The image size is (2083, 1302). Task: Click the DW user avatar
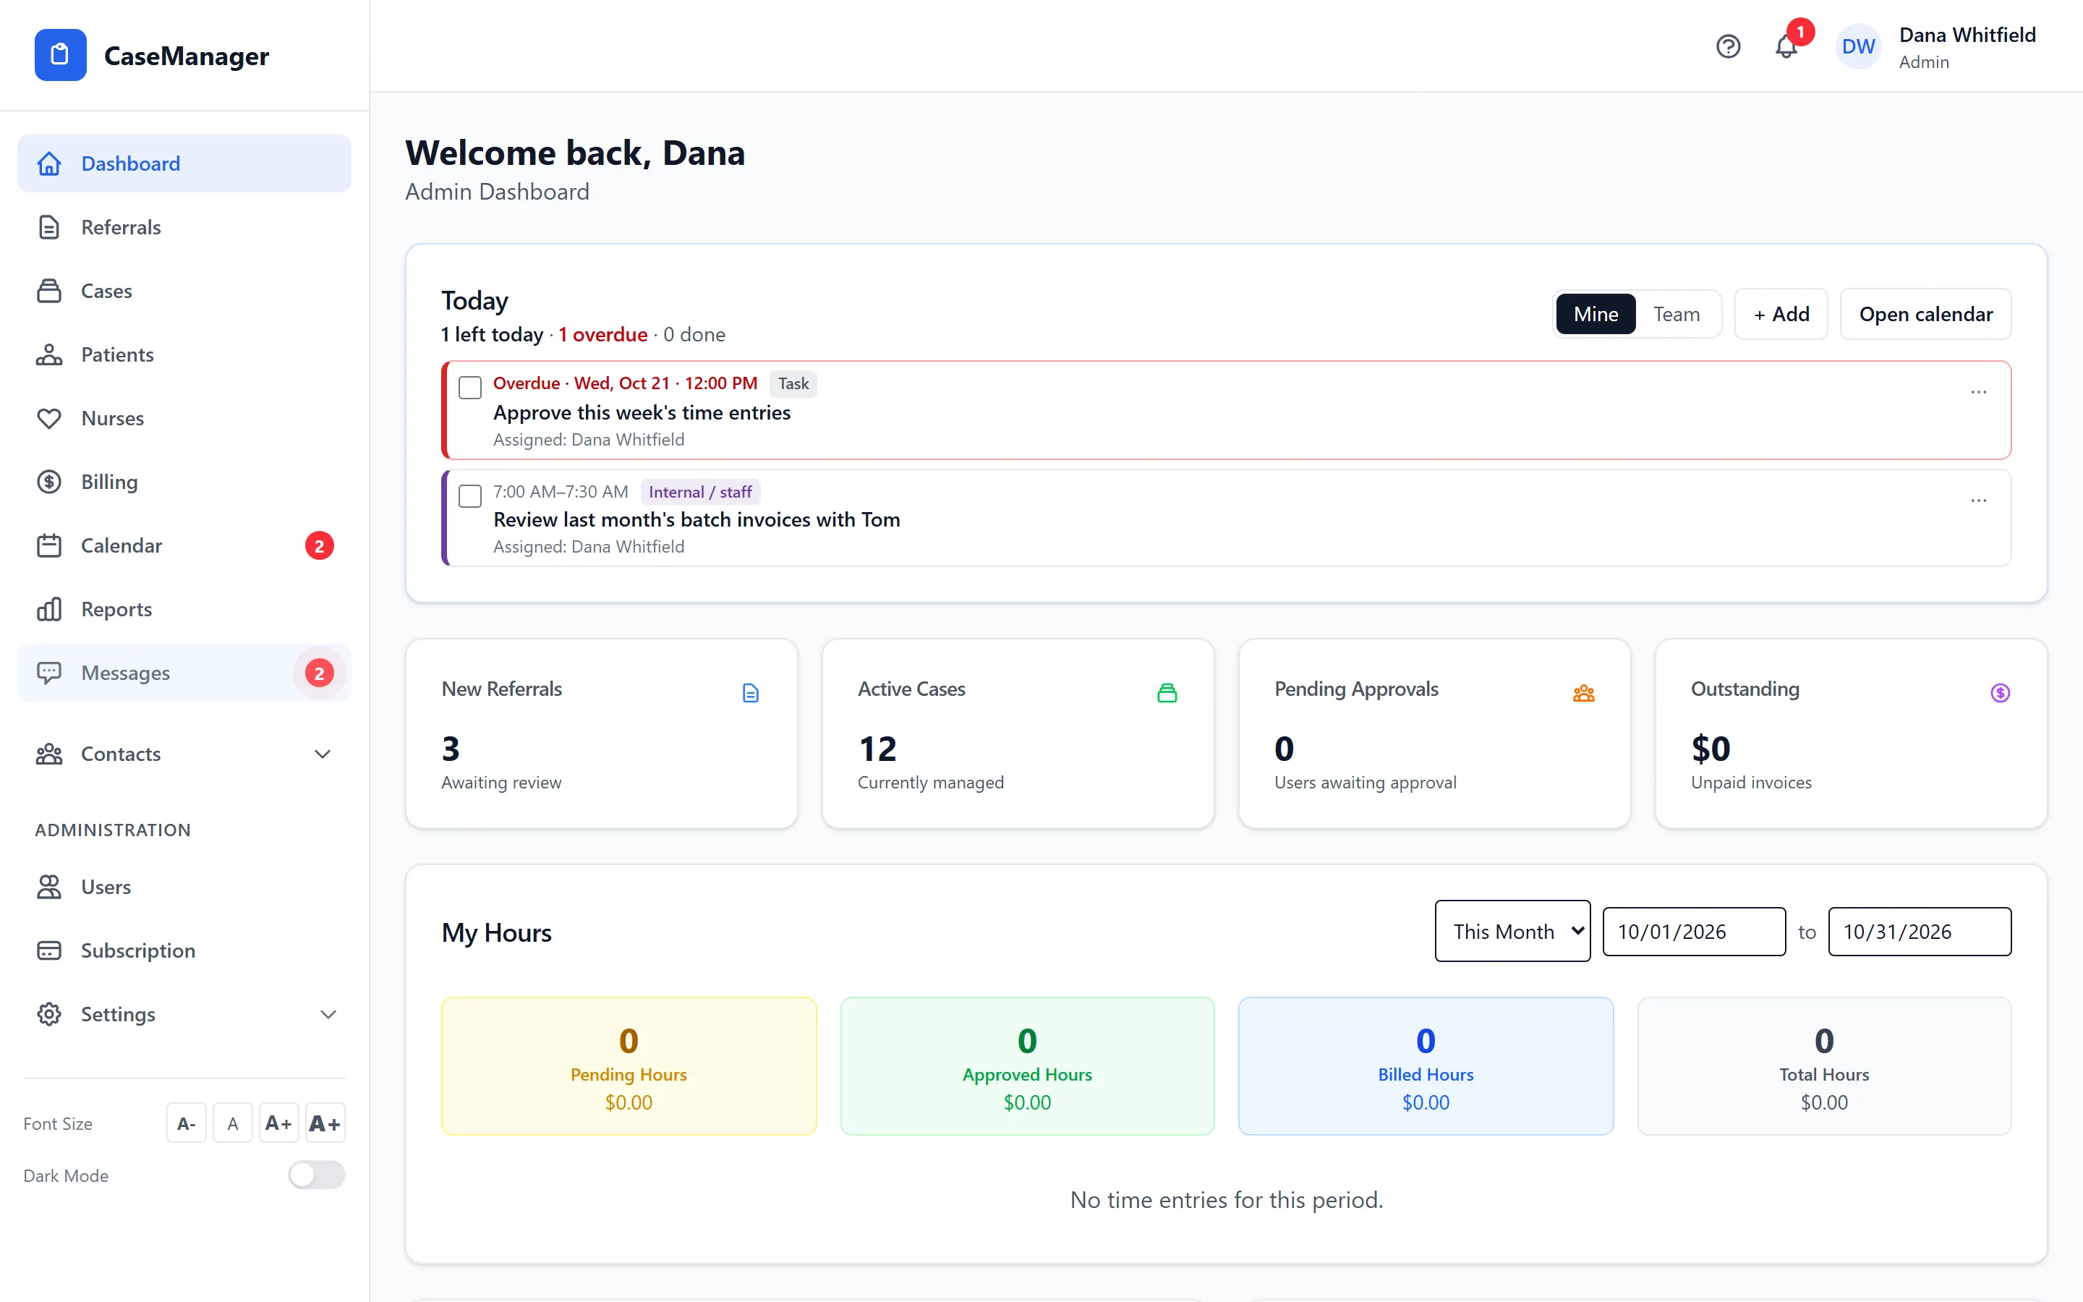tap(1858, 46)
